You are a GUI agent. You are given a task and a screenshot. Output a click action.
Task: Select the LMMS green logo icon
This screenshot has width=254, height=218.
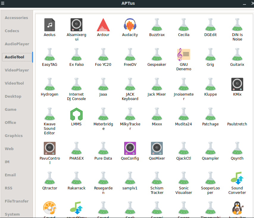tap(77, 114)
